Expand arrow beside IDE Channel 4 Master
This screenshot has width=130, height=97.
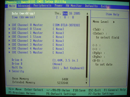(9, 48)
